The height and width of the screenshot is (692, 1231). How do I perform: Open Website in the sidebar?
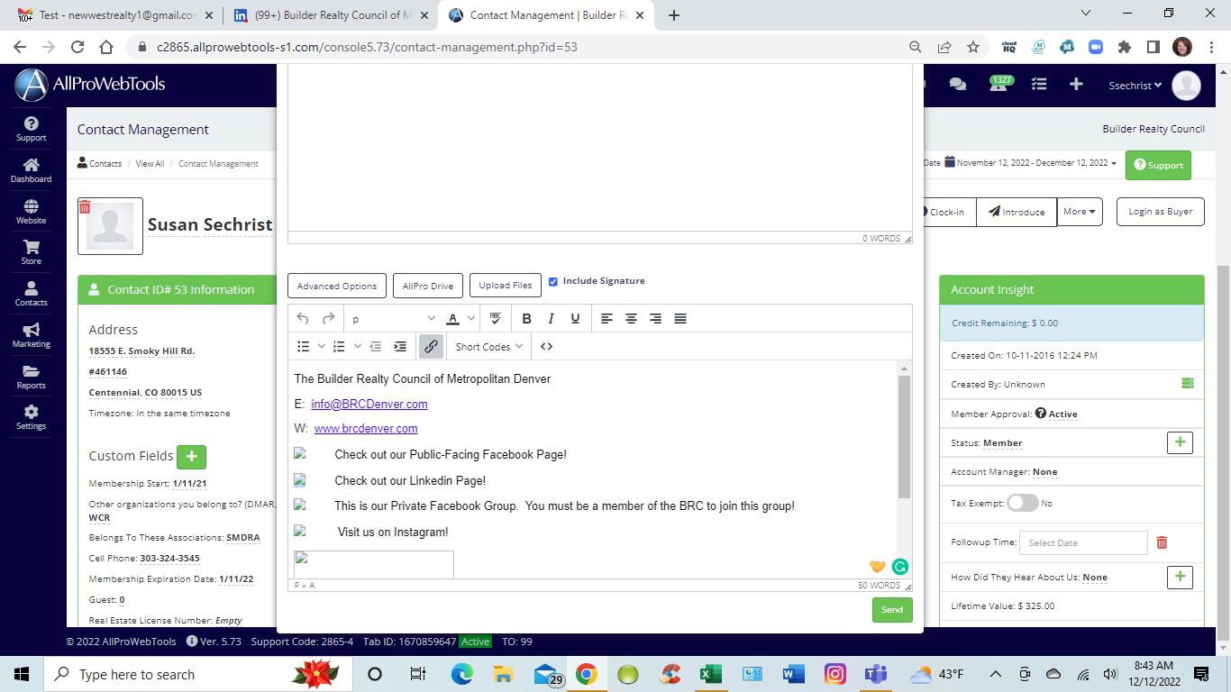(x=32, y=212)
